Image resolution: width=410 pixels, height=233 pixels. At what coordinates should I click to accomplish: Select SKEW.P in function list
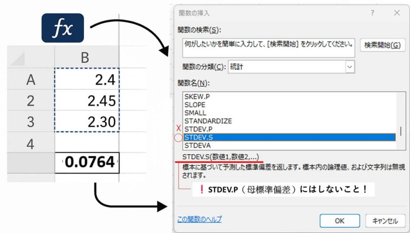pos(289,97)
